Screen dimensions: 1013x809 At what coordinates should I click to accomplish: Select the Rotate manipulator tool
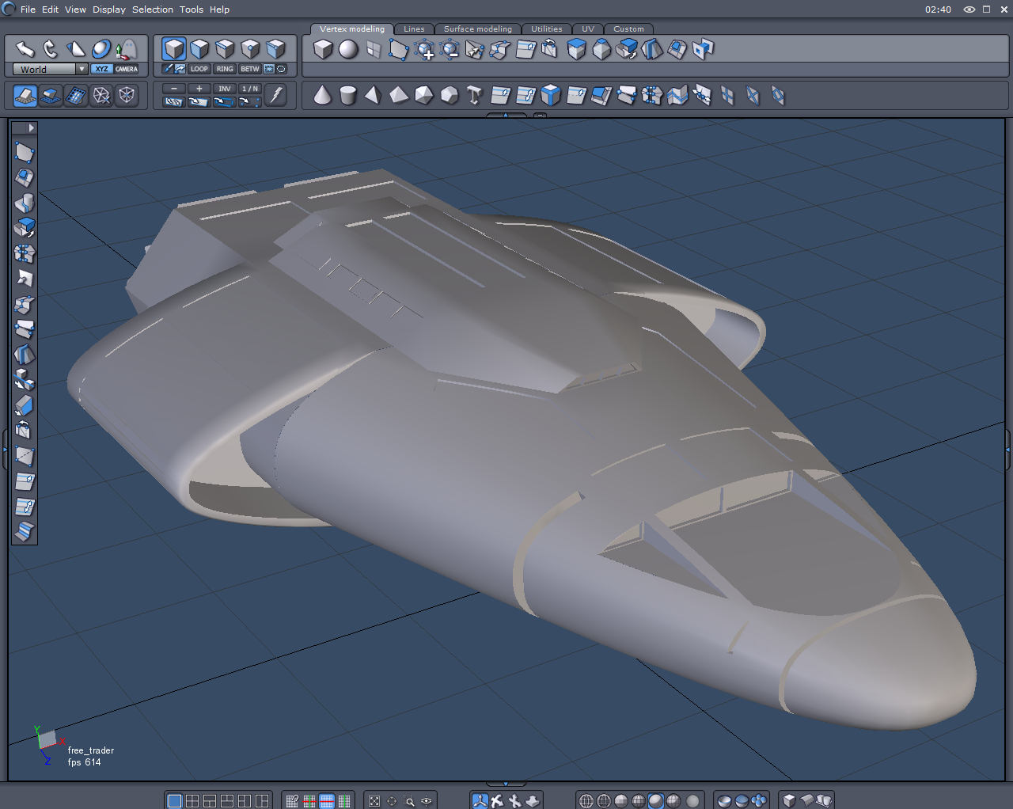[51, 49]
